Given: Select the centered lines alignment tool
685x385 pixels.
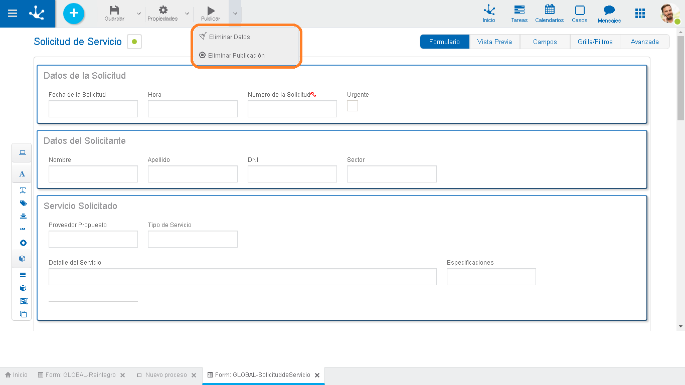Looking at the screenshot, I should [23, 216].
